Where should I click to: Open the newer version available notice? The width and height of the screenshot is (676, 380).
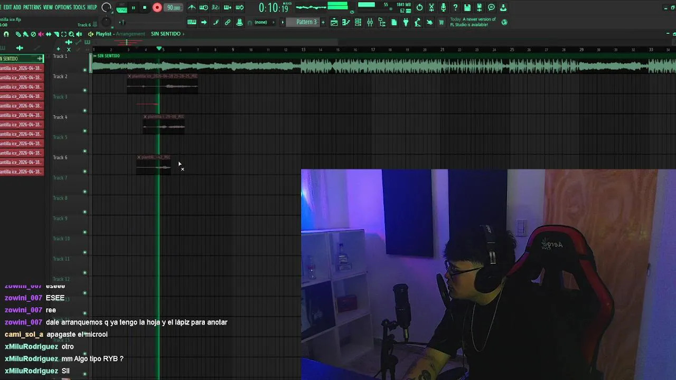coord(473,22)
